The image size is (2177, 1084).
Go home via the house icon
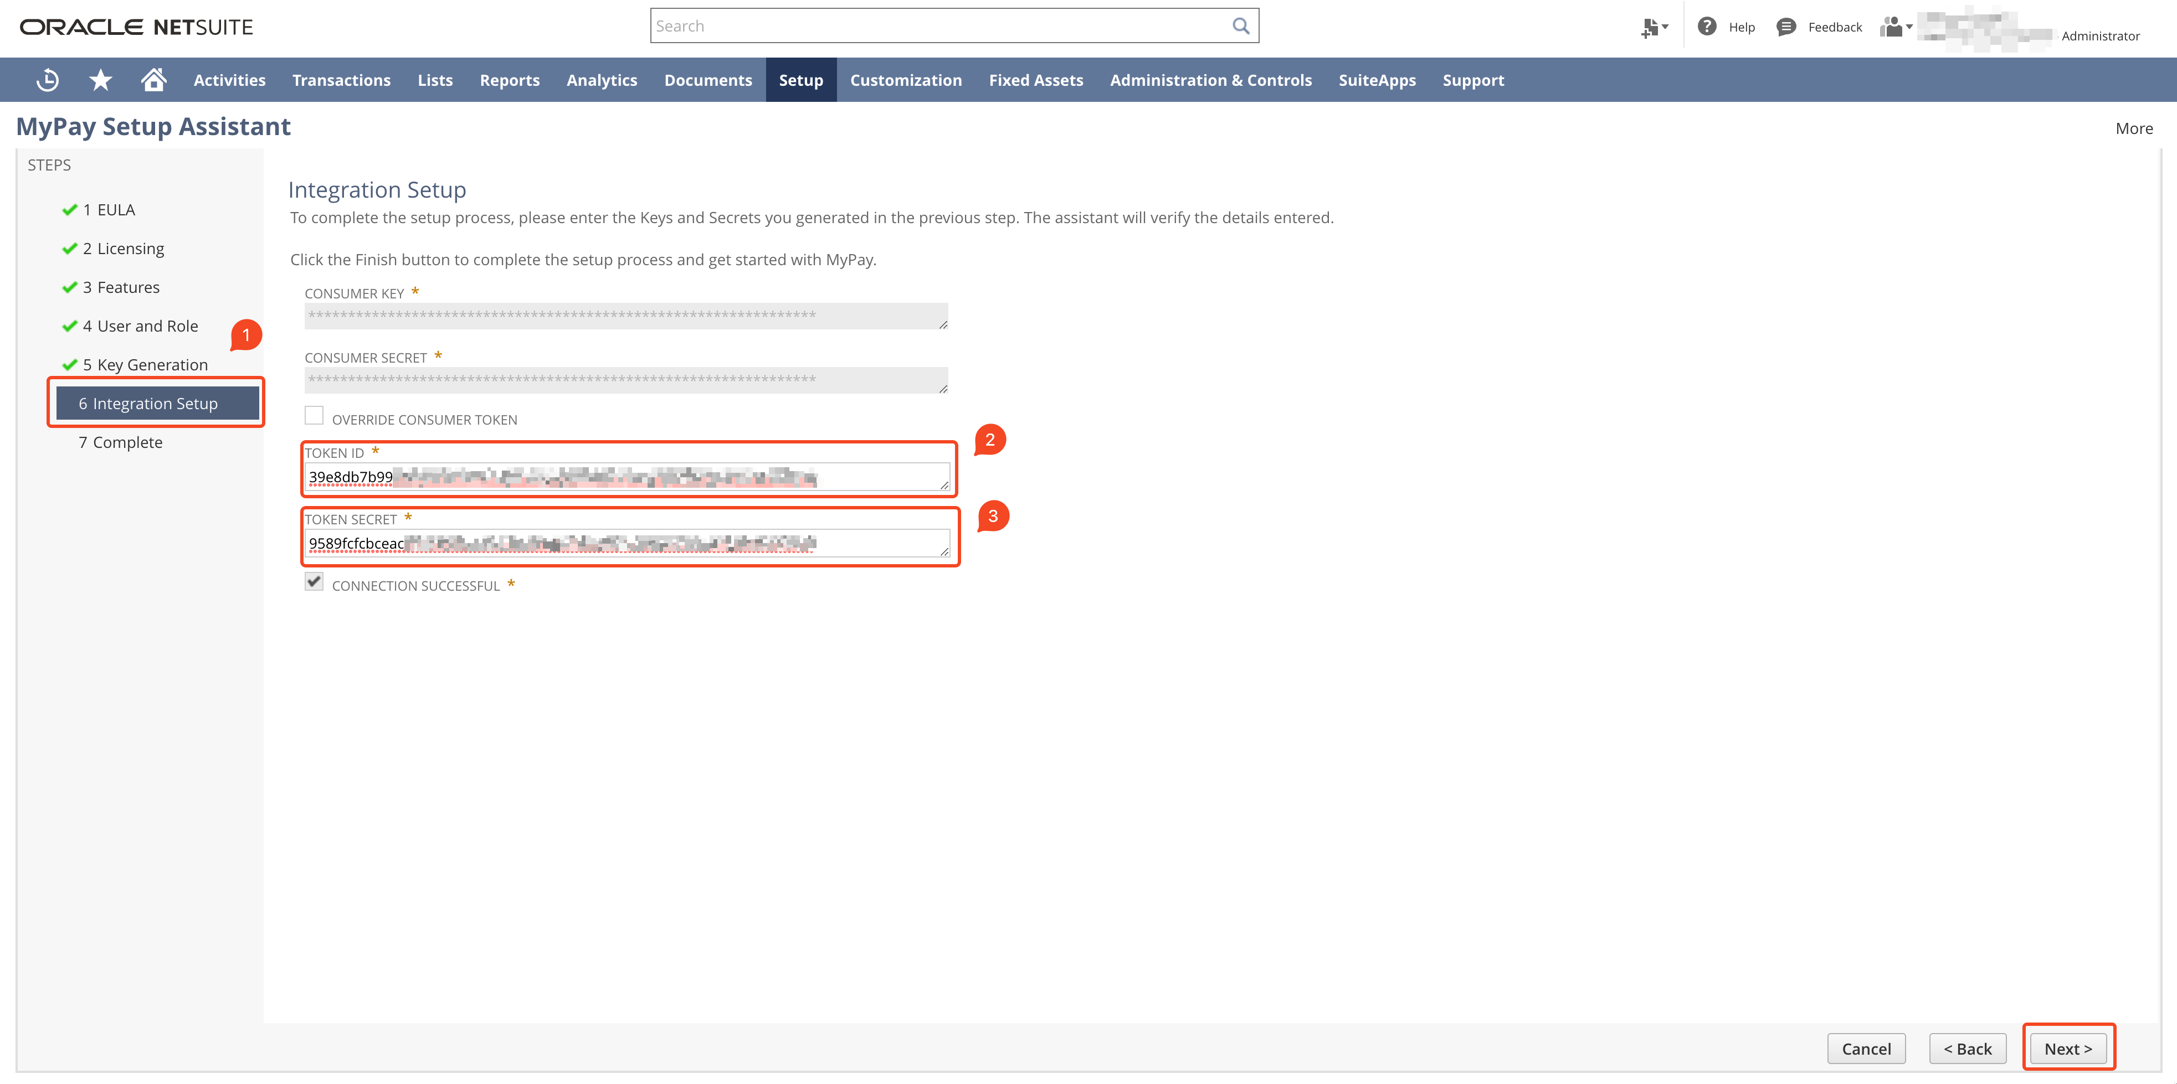pyautogui.click(x=154, y=79)
